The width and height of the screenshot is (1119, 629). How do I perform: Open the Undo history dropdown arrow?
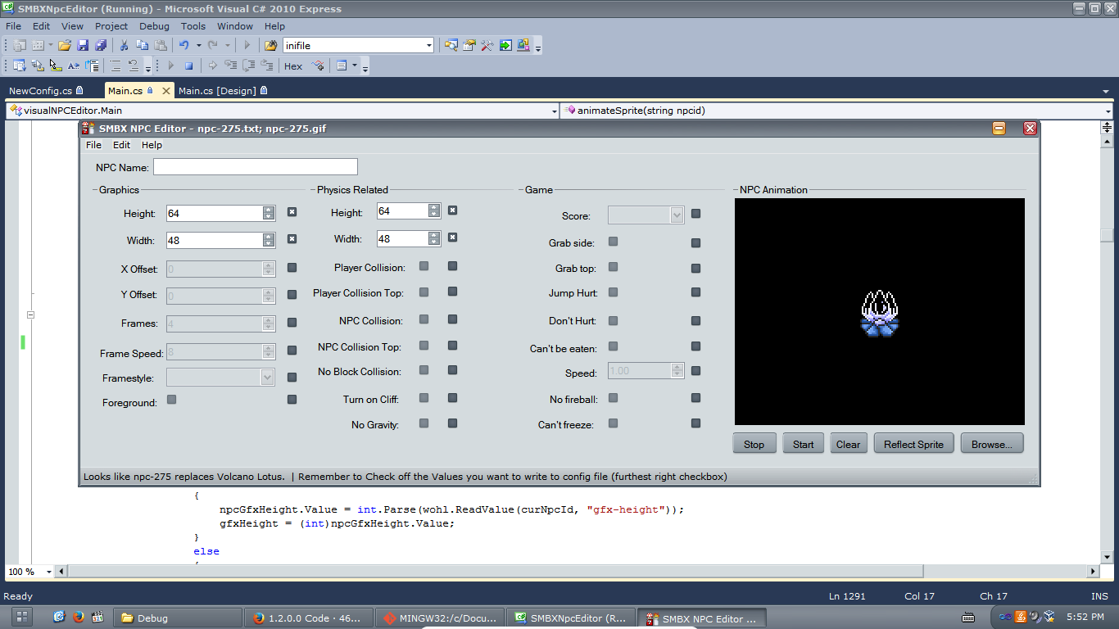pos(197,46)
